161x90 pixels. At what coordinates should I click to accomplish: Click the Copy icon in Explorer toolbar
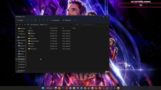(x=31, y=20)
